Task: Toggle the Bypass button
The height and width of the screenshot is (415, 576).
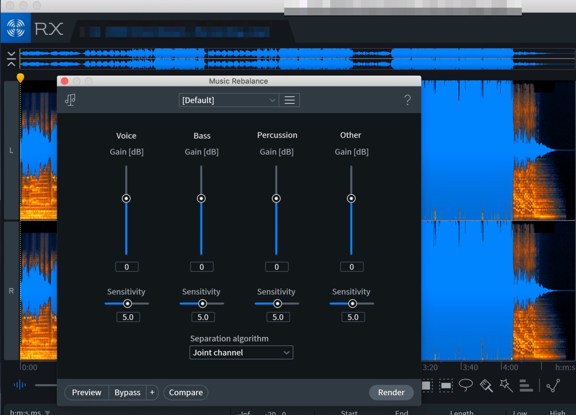Action: pyautogui.click(x=127, y=392)
